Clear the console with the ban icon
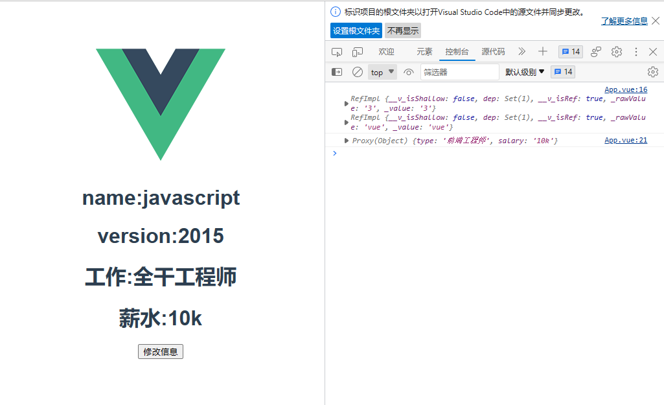Image resolution: width=664 pixels, height=405 pixels. 358,72
